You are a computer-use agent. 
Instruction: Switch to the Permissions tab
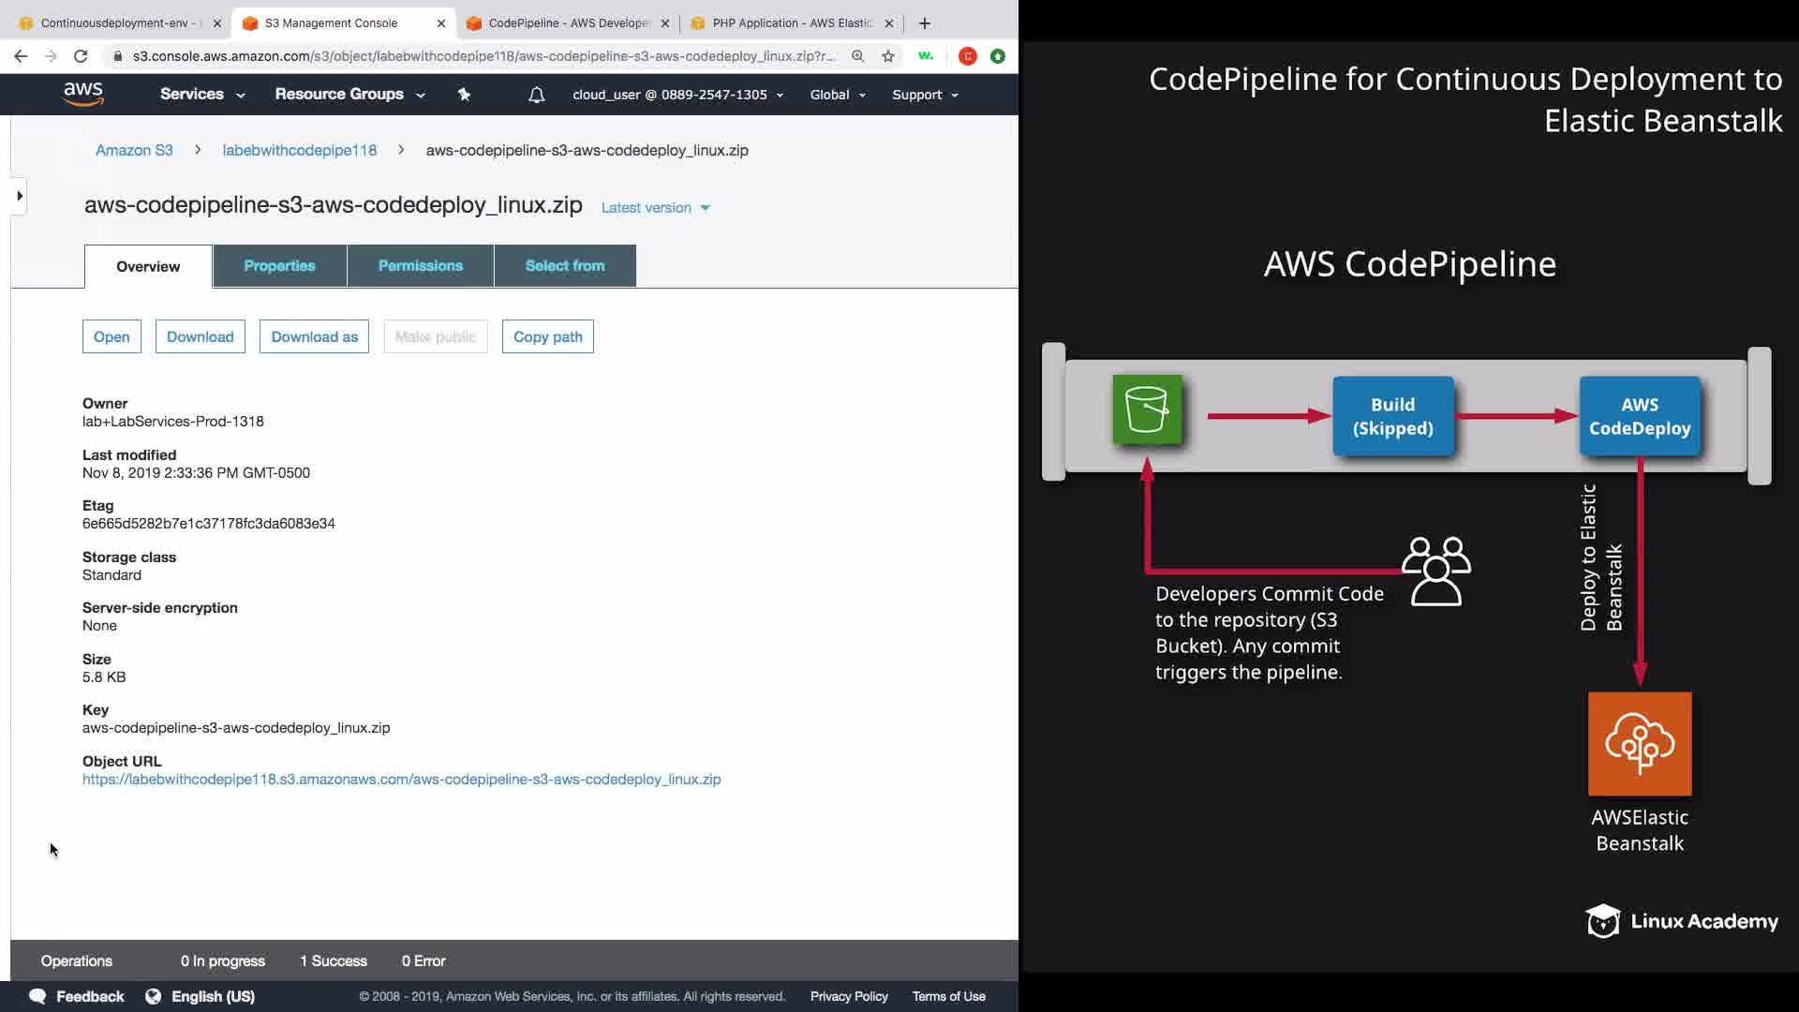pos(420,266)
